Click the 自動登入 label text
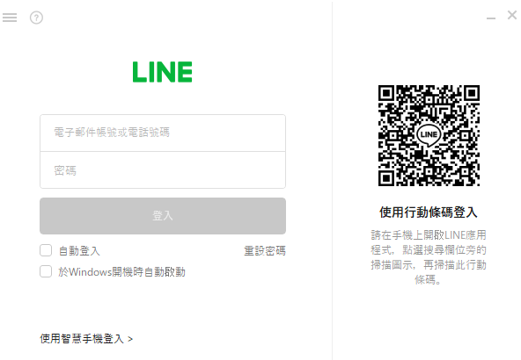The width and height of the screenshot is (521, 360). tap(79, 250)
